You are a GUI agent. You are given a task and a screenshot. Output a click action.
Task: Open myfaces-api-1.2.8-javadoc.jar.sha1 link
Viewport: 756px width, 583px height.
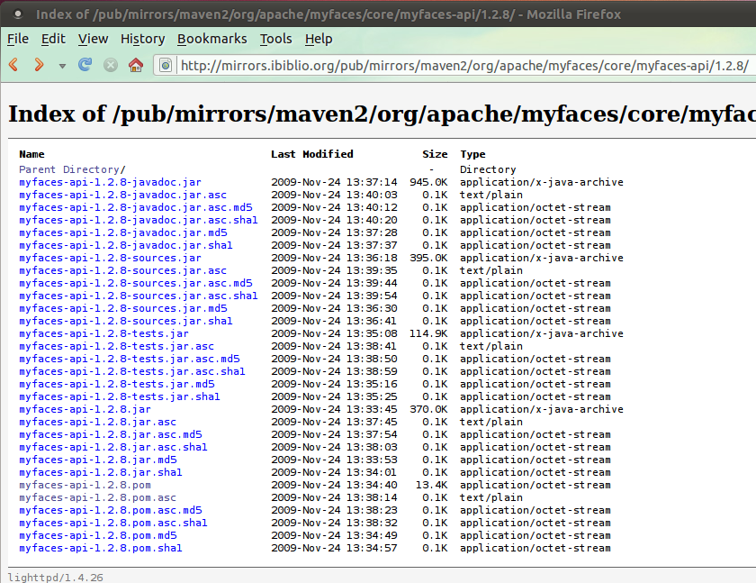[x=126, y=245]
